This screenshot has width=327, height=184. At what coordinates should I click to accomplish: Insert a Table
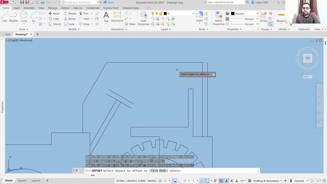pyautogui.click(x=130, y=24)
